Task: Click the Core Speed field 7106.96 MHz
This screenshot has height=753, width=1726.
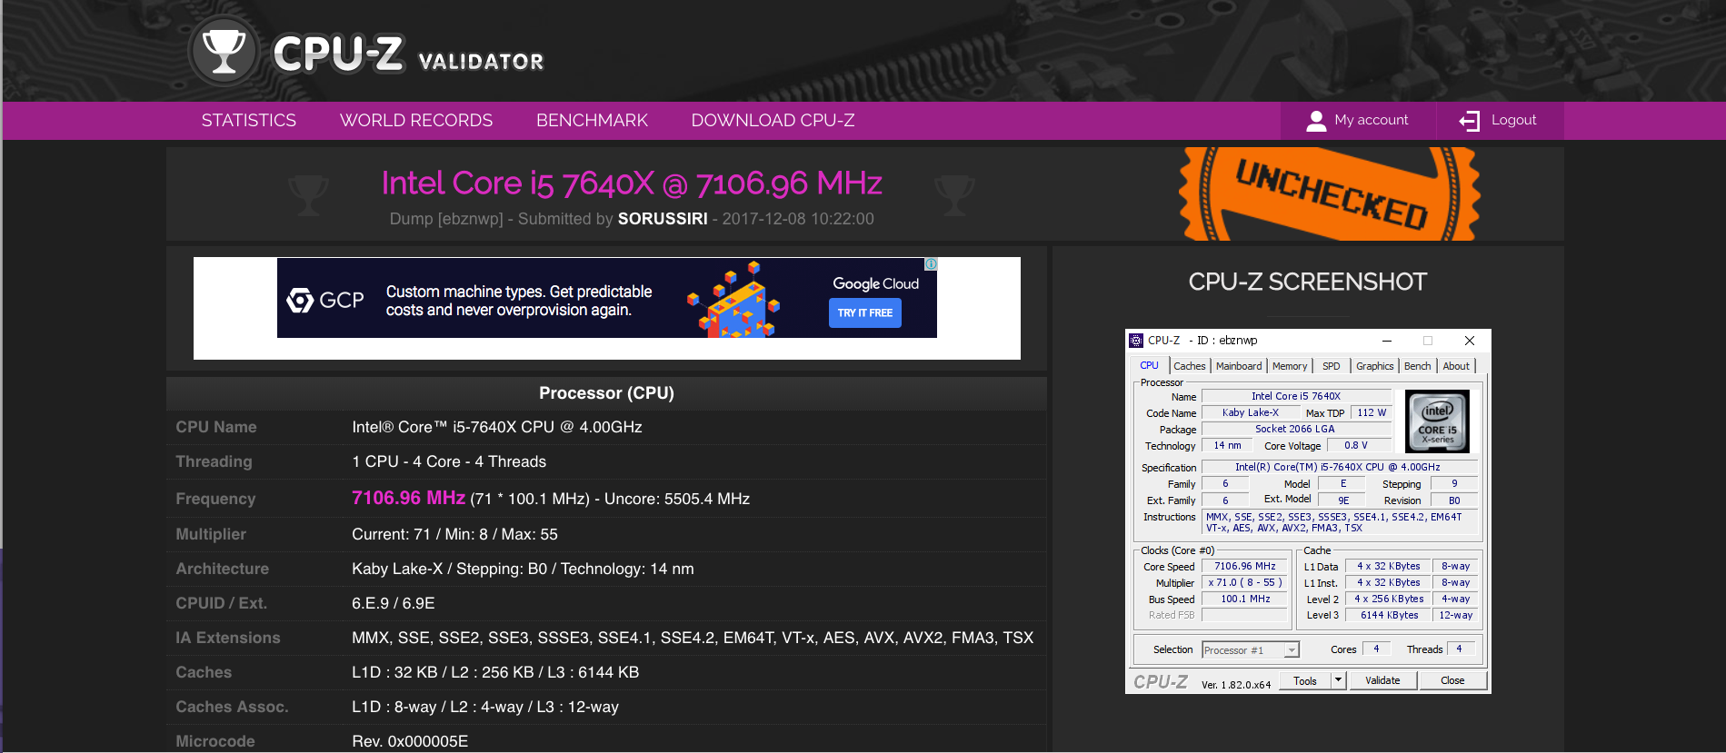Action: coord(1245,566)
